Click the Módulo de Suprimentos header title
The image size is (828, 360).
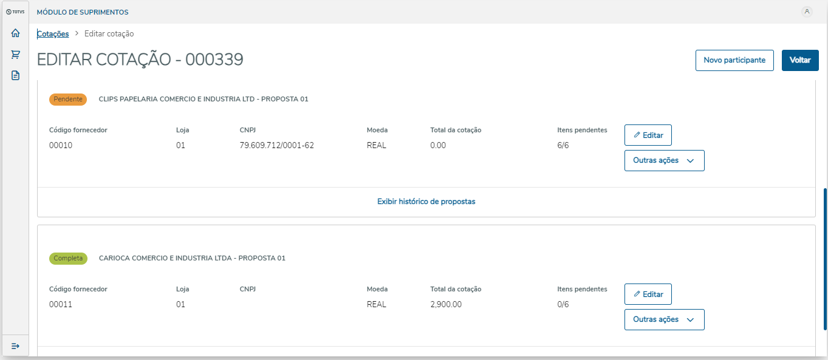(x=83, y=12)
